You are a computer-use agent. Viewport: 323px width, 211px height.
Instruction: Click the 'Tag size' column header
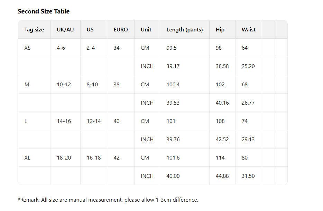[x=34, y=30]
